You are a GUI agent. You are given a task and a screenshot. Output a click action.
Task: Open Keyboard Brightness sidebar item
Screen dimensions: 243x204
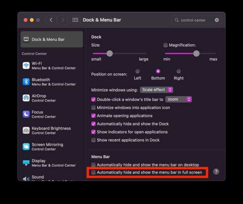[x=52, y=131]
